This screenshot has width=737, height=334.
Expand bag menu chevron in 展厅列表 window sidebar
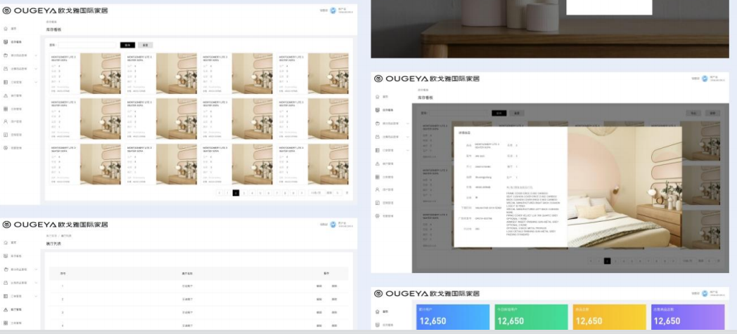click(x=36, y=282)
